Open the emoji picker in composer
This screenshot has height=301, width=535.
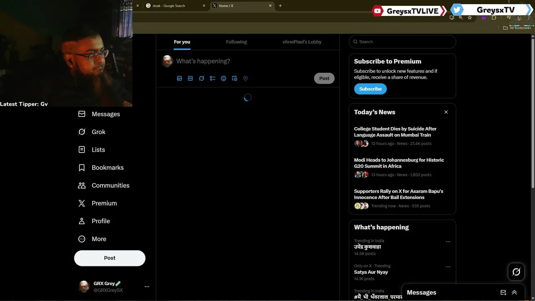pos(223,78)
